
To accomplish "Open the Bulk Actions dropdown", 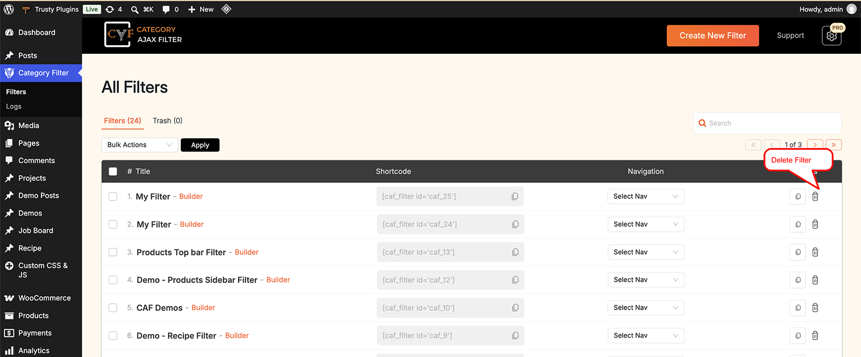I will [x=139, y=145].
